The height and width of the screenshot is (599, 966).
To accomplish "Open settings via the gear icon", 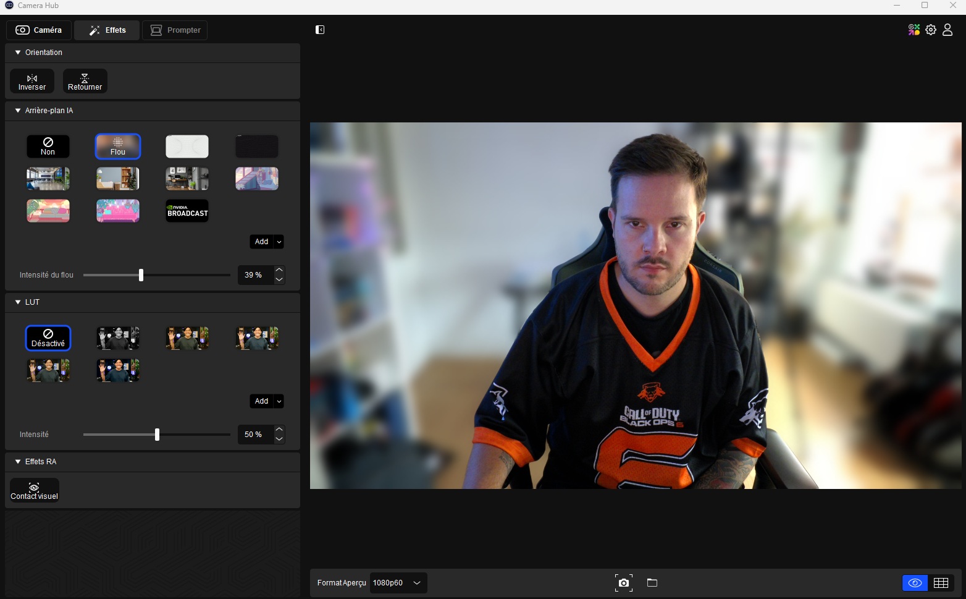I will click(x=931, y=30).
